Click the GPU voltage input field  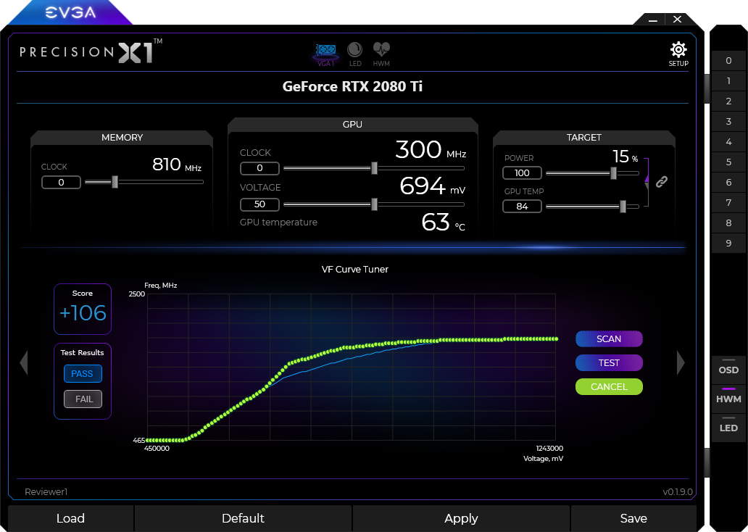259,204
